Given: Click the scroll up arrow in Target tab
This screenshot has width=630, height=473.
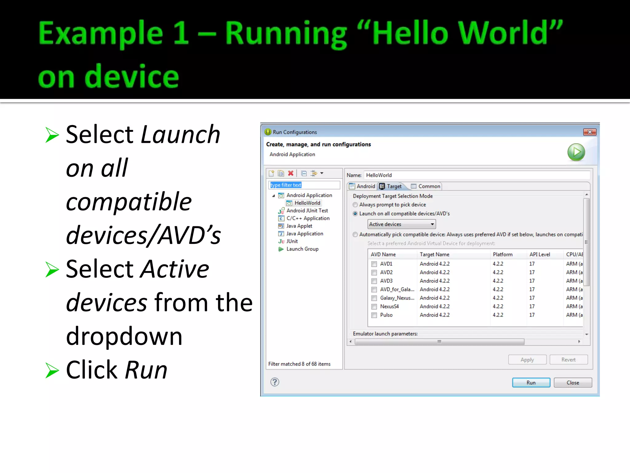Looking at the screenshot, I should click(587, 195).
